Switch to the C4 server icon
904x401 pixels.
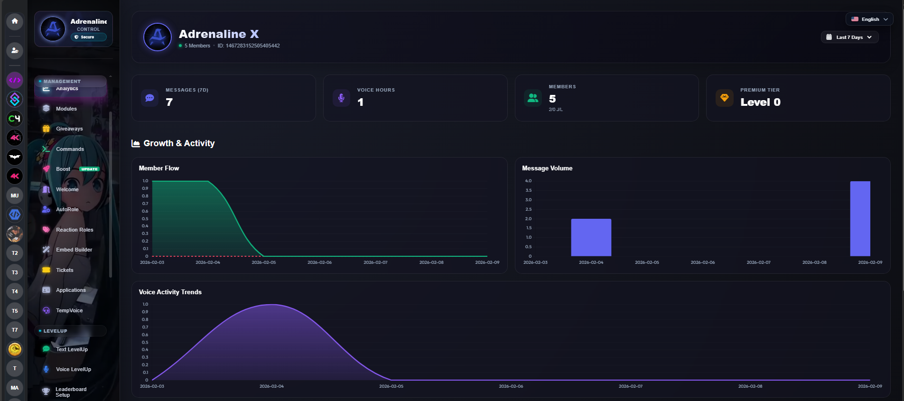(x=15, y=119)
